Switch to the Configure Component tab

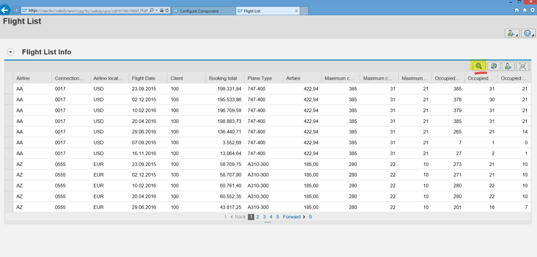[x=198, y=11]
